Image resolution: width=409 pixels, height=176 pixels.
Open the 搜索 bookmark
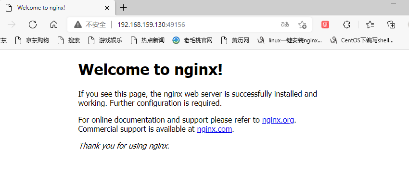click(69, 40)
